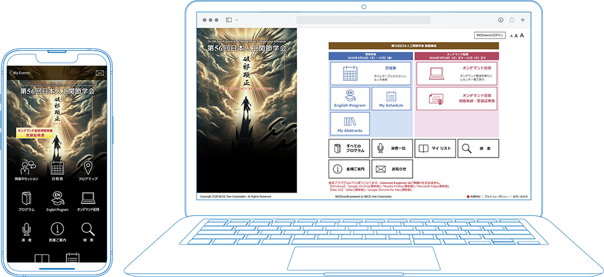Tap the 演者 microphone icon on phone

[26, 229]
